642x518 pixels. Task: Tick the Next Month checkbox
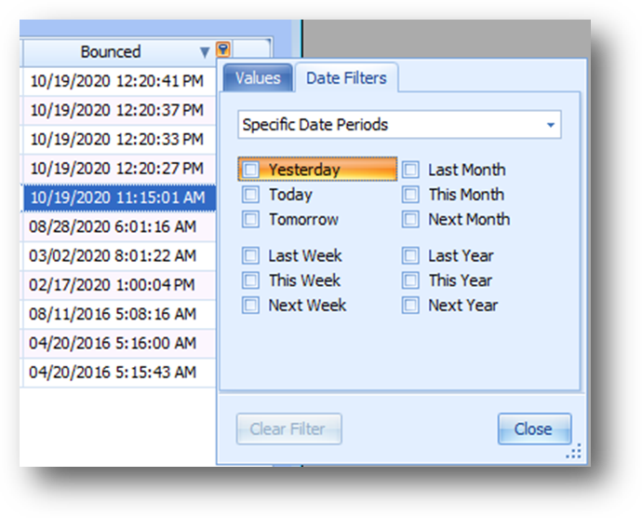[x=410, y=219]
